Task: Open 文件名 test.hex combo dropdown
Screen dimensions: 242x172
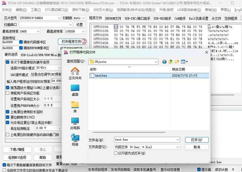Action: point(178,140)
